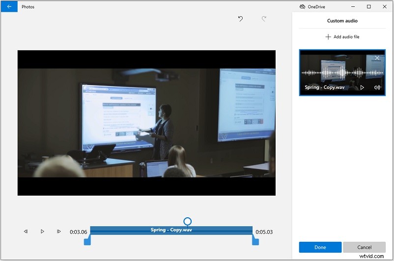This screenshot has width=394, height=261.
Task: Click the OneDrive cloud icon
Action: (302, 7)
